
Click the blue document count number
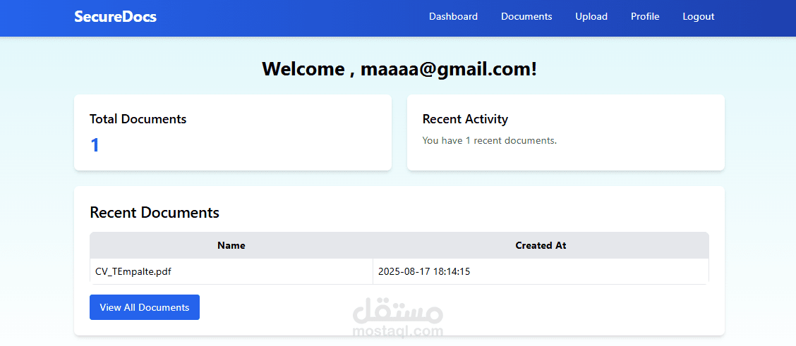pos(95,145)
